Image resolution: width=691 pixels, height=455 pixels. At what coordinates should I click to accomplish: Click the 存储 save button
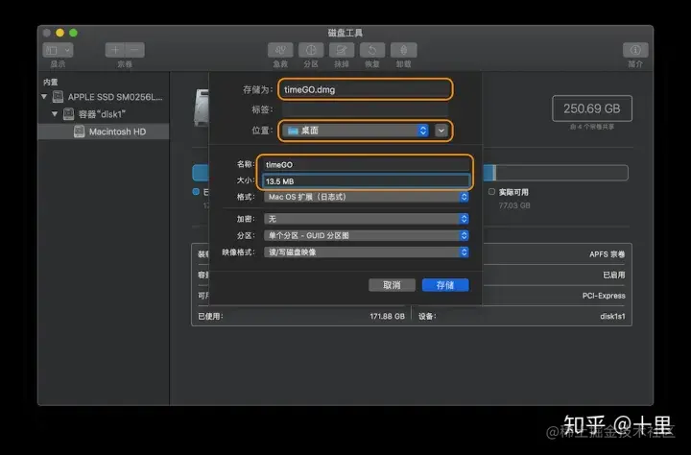point(445,285)
